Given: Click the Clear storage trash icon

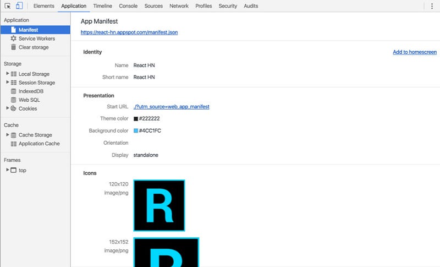Looking at the screenshot, I should (x=13, y=47).
